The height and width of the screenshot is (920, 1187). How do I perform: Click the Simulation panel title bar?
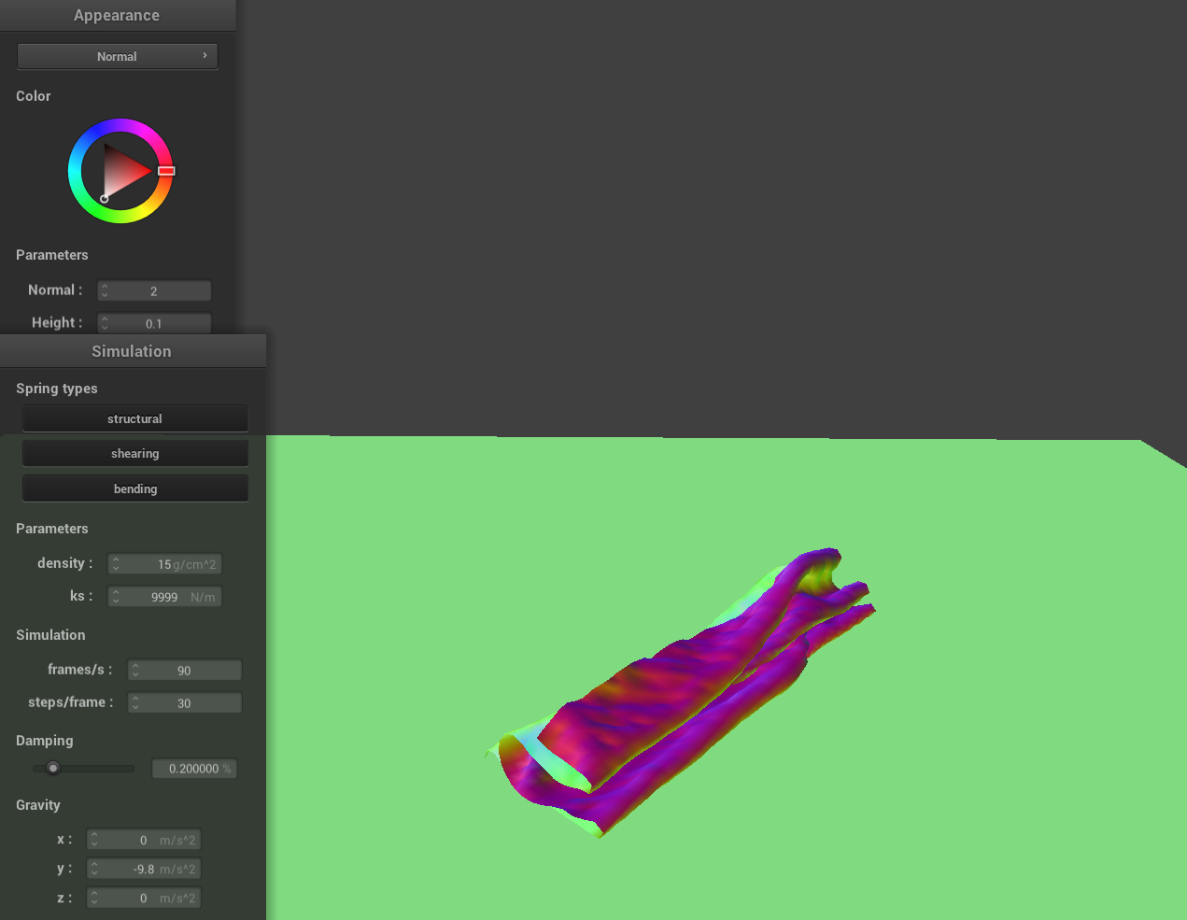(132, 351)
